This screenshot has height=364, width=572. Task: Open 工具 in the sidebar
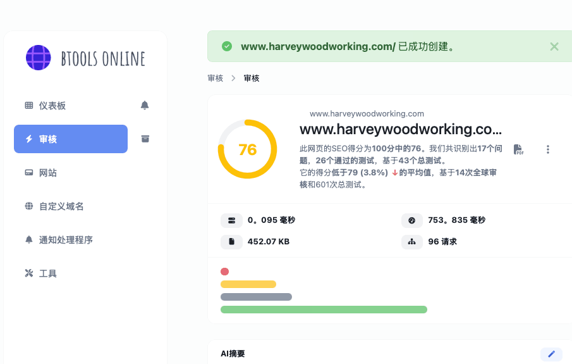tap(47, 273)
